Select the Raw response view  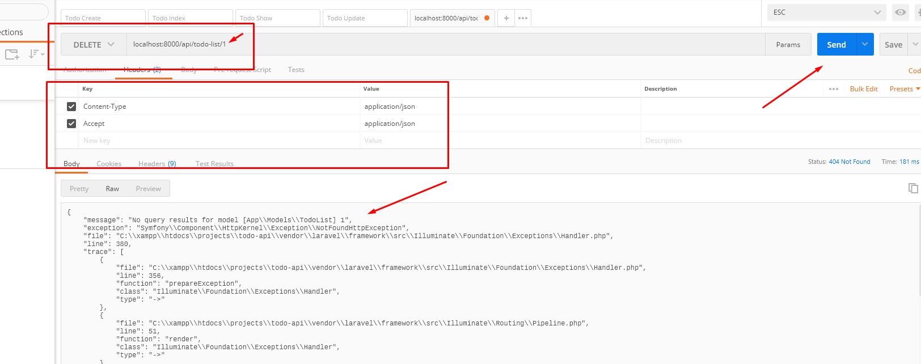coord(112,189)
